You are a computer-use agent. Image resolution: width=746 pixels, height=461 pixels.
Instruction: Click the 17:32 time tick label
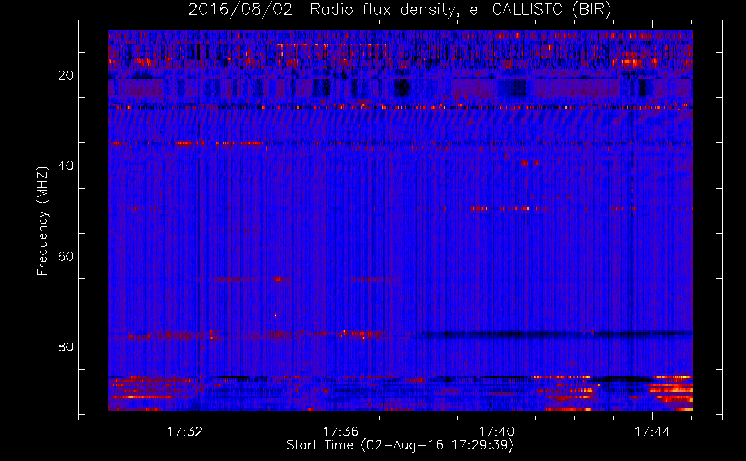pos(185,432)
